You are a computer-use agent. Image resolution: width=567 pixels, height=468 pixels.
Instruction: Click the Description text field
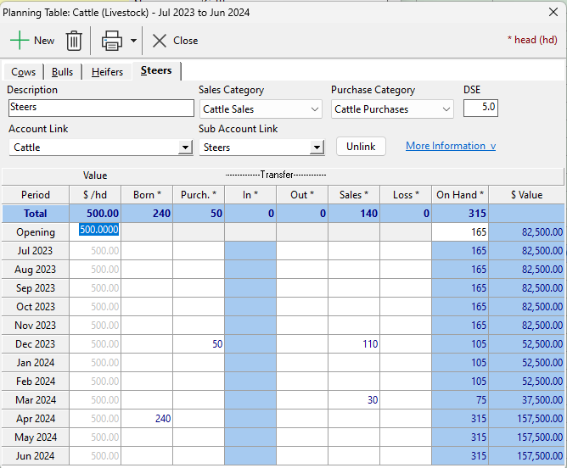101,109
